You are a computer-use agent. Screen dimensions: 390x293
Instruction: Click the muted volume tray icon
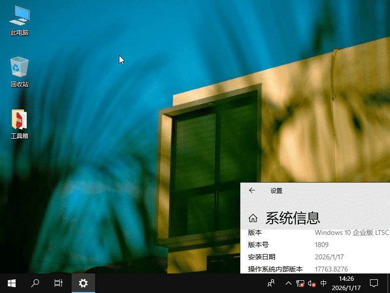(x=312, y=283)
